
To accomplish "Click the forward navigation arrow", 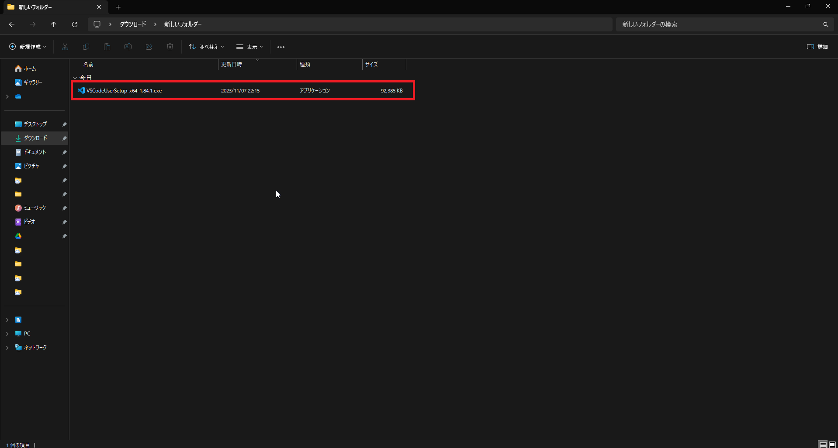I will click(x=33, y=24).
